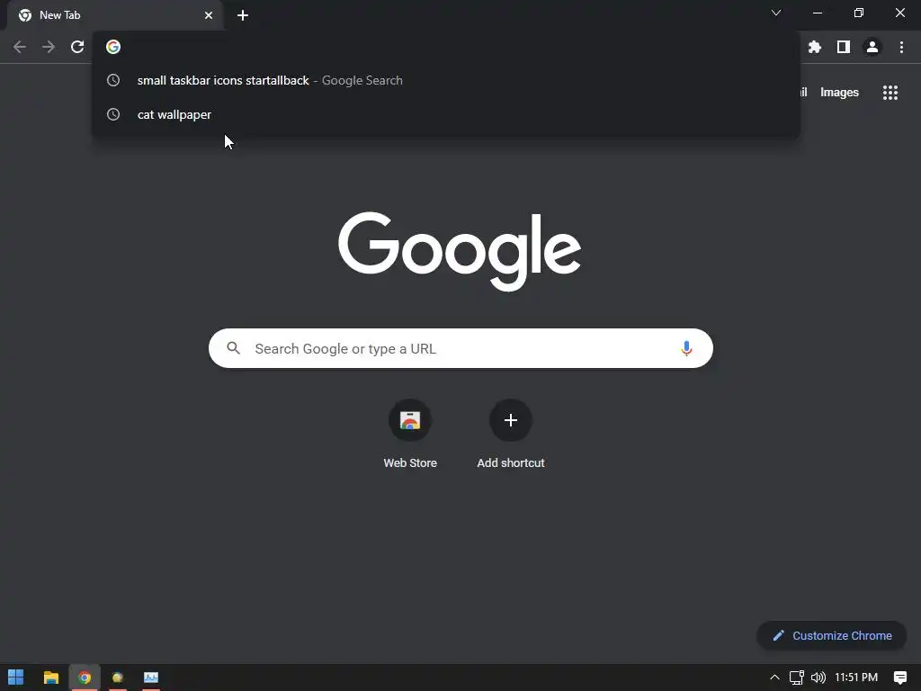
Task: Open File Explorer from taskbar
Action: point(51,678)
